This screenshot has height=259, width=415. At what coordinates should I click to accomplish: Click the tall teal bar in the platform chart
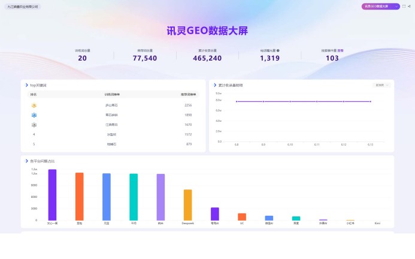(x=134, y=197)
